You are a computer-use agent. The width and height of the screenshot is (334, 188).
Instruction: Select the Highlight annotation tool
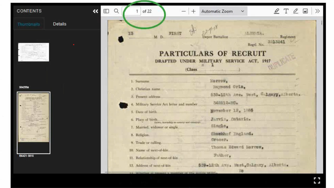tap(277, 11)
